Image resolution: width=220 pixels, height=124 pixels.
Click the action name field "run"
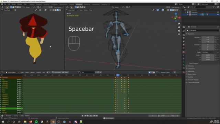pyautogui.click(x=88, y=72)
